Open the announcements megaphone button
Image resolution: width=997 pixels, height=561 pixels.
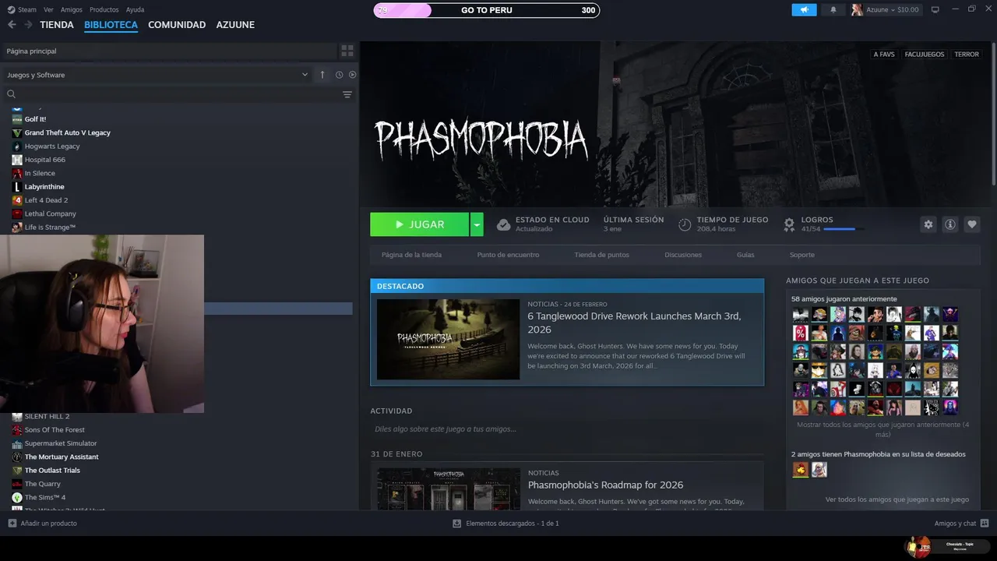tap(805, 9)
